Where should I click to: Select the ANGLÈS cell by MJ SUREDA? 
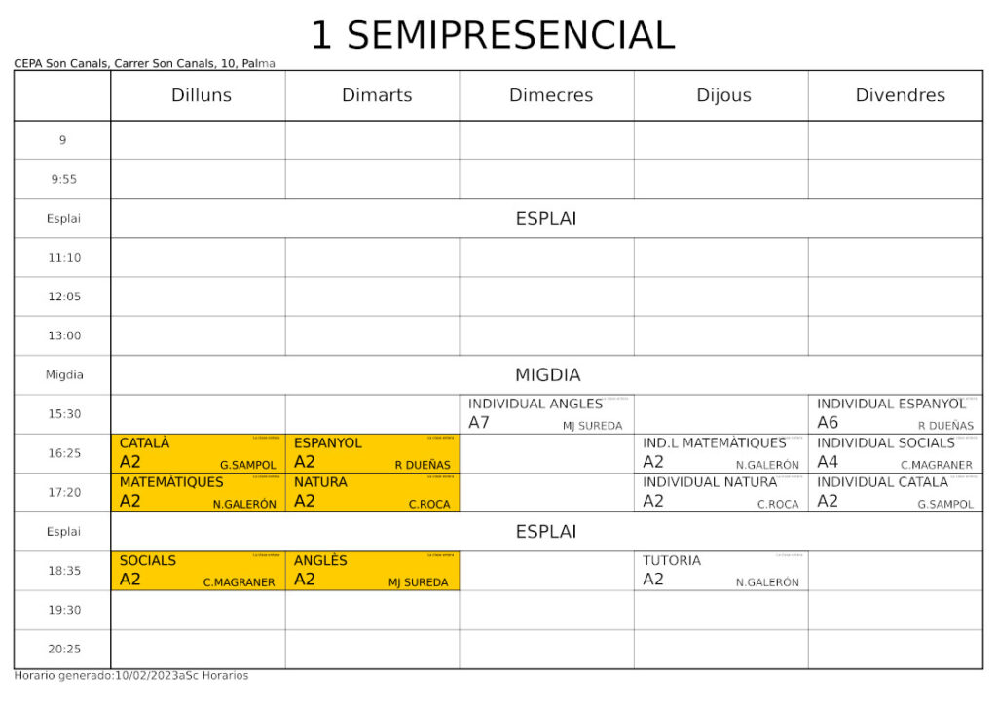click(x=373, y=571)
